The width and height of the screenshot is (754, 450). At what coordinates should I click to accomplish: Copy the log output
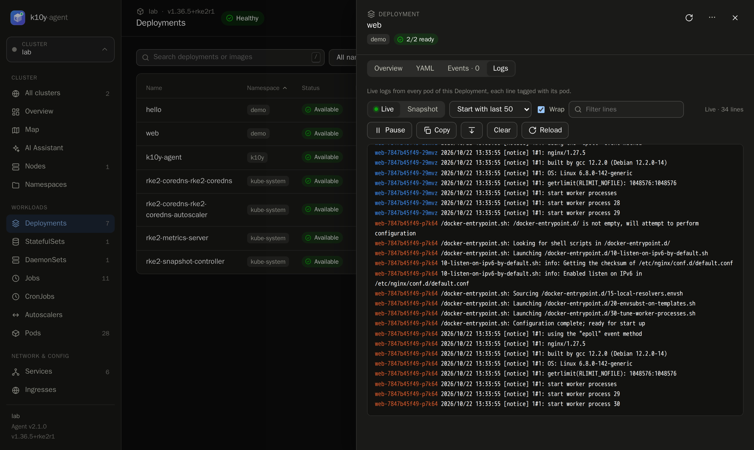point(436,130)
